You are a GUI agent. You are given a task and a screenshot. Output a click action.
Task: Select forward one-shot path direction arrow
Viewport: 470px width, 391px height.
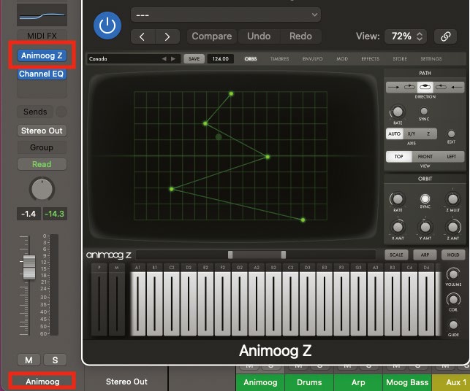coord(393,87)
